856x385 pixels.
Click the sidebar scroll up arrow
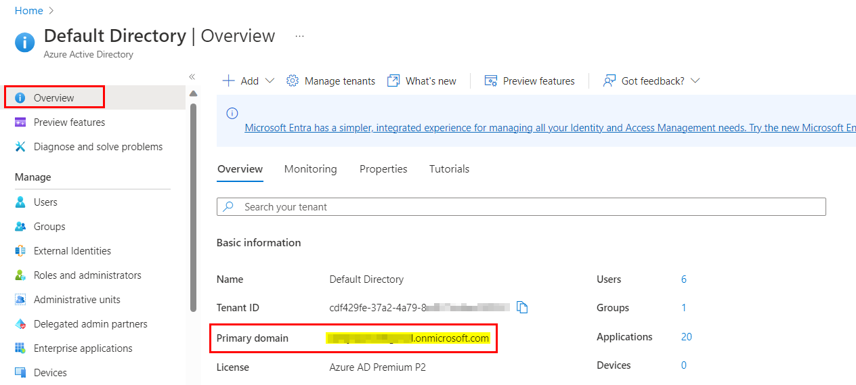193,93
